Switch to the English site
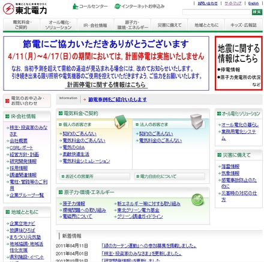Viewport: 264px width, 262px height. click(253, 4)
